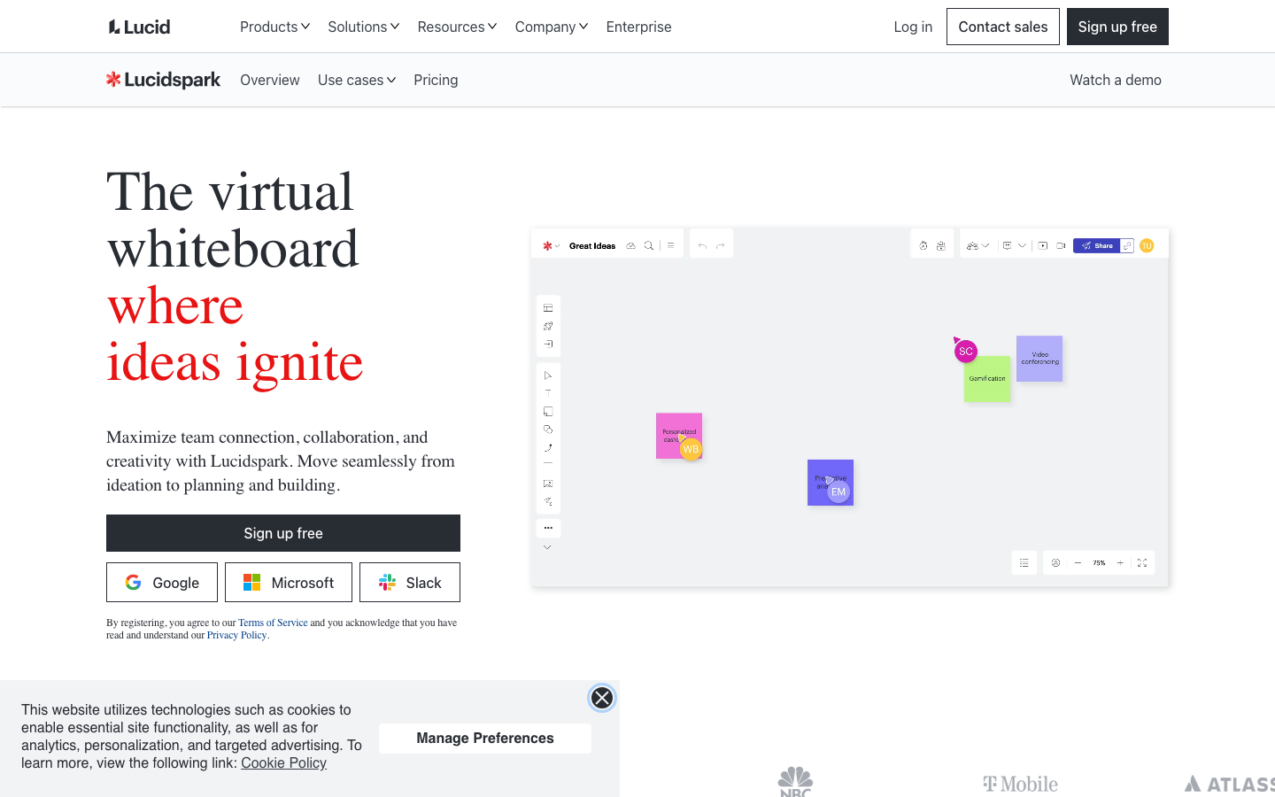Select the sticky note tool
The image size is (1275, 797).
coord(548,411)
